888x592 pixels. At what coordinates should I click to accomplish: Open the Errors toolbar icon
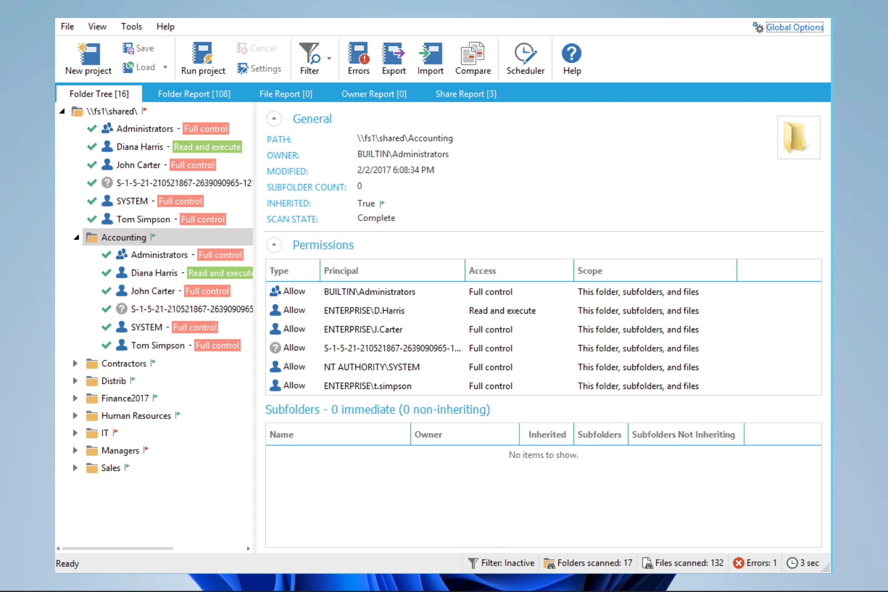358,54
